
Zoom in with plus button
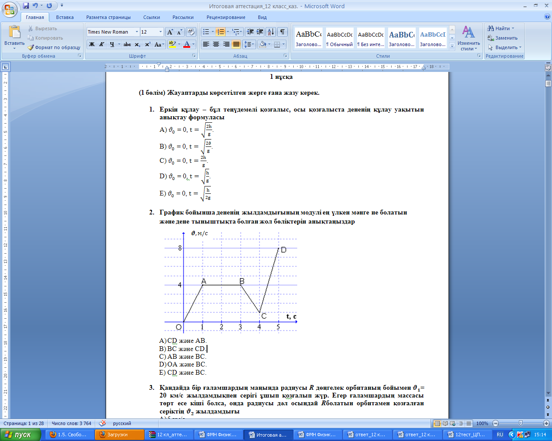coord(546,423)
